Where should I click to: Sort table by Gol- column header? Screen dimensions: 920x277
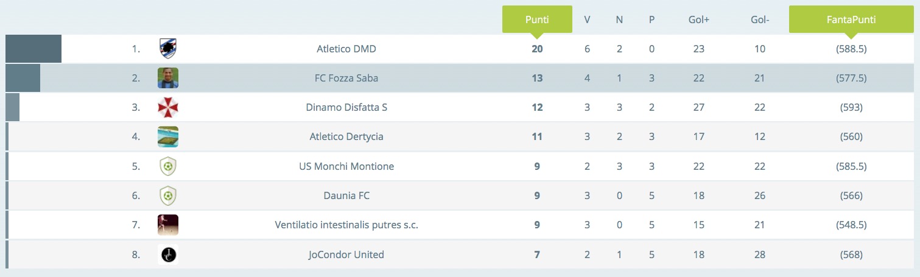coord(760,19)
